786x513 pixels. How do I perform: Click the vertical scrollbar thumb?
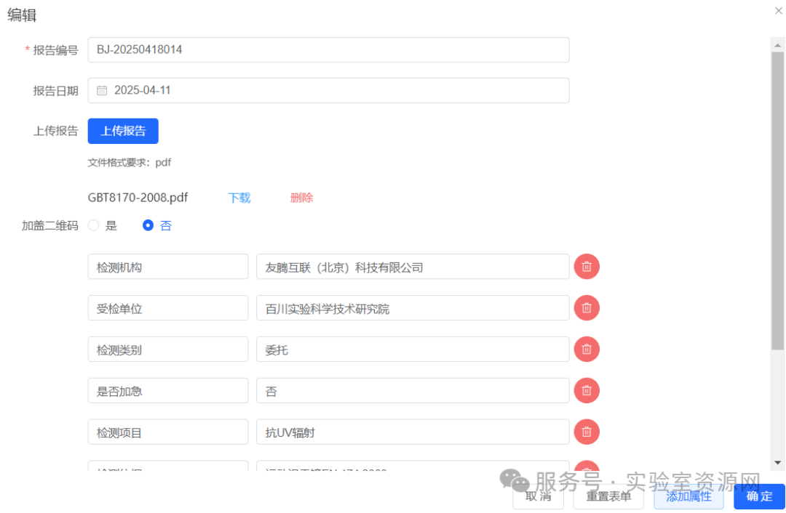point(777,201)
